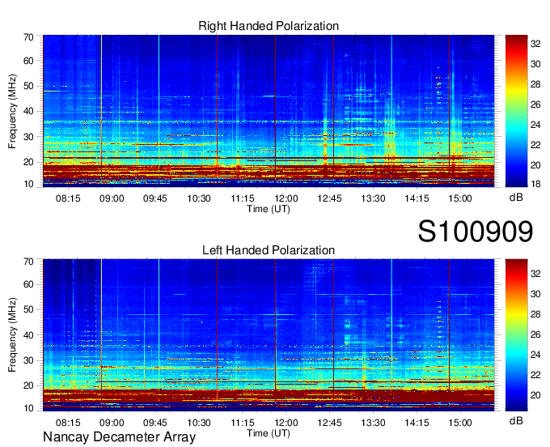The width and height of the screenshot is (550, 447).
Task: Click 30 MHz tick on Left Handed plot
Action: click(x=28, y=360)
